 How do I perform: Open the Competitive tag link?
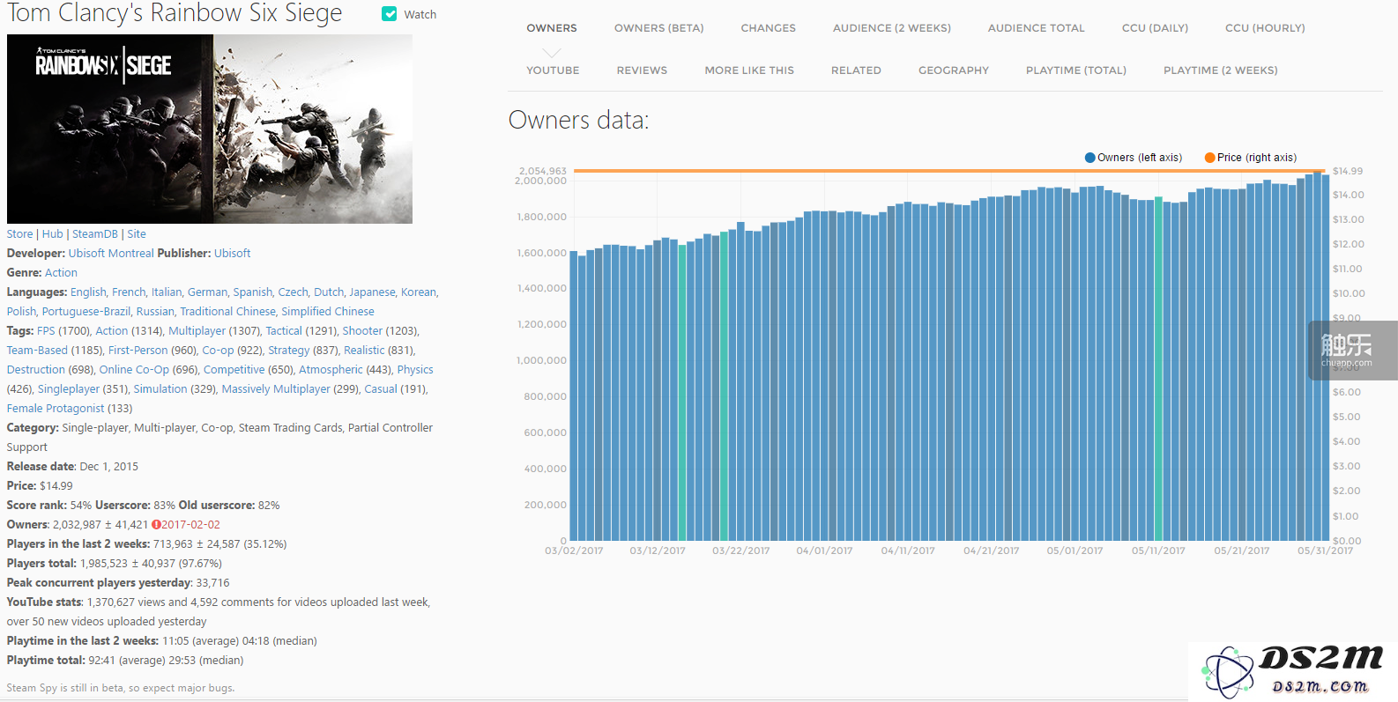coord(234,370)
